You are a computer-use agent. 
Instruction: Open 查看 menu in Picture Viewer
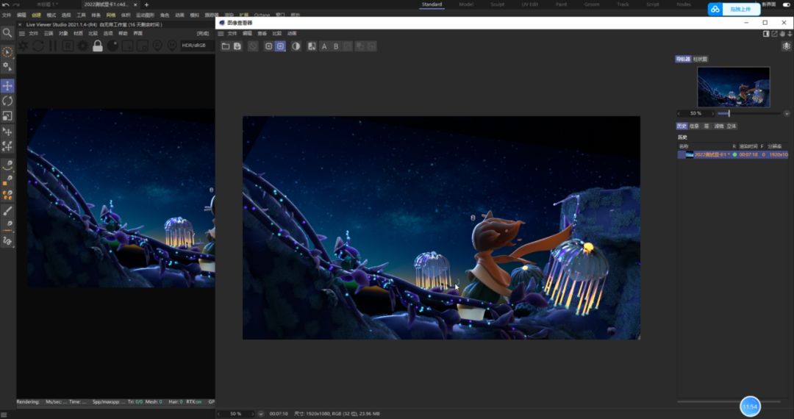pos(262,33)
